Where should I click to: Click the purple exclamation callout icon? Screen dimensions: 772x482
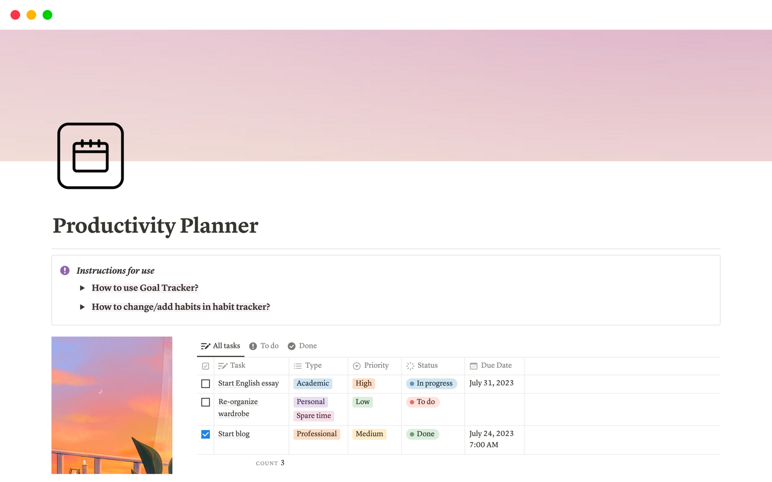point(65,270)
